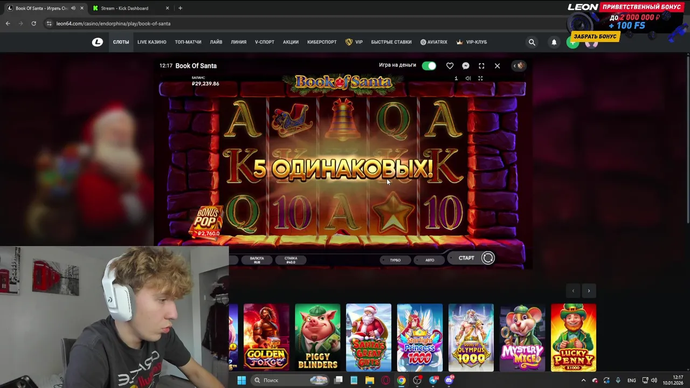Show hidden tray icons chevron
The image size is (690, 388).
click(x=583, y=380)
